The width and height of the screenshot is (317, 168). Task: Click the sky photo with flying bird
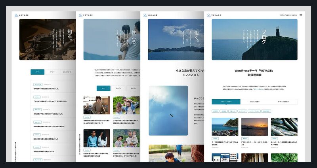pos(168,111)
